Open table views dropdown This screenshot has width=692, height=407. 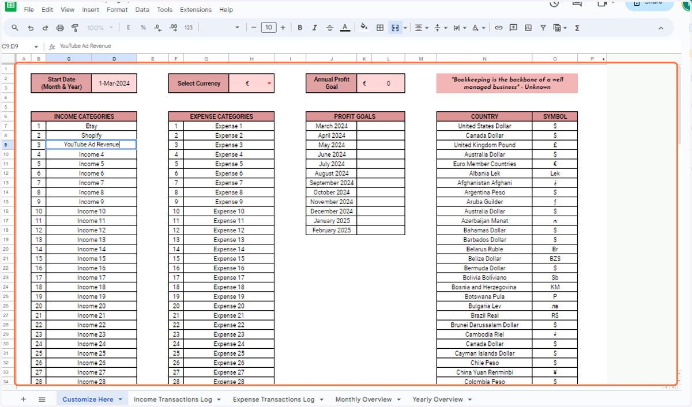click(560, 28)
